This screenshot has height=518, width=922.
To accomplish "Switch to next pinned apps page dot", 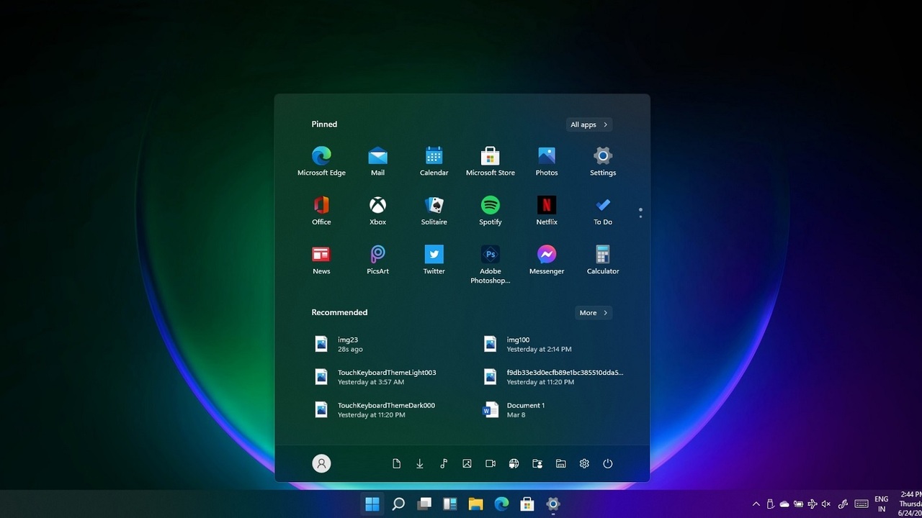I will 640,217.
